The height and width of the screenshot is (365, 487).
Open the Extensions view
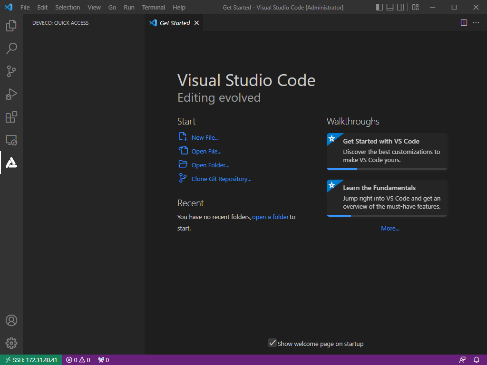tap(11, 117)
